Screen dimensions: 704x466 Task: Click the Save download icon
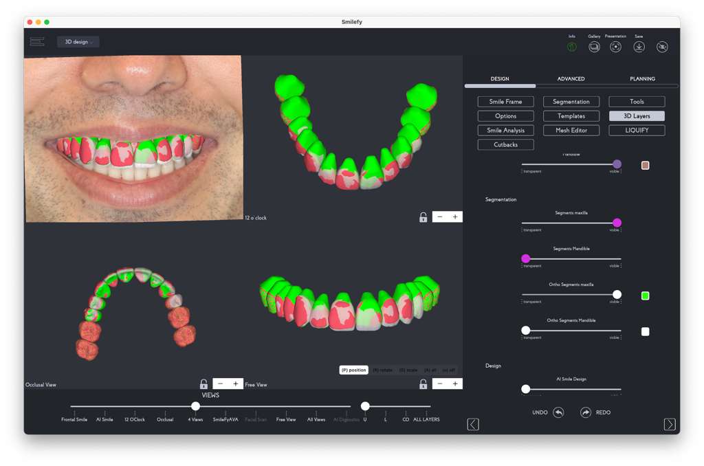[639, 47]
